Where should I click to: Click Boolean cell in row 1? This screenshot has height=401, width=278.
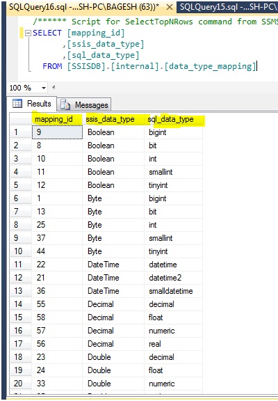(113, 132)
